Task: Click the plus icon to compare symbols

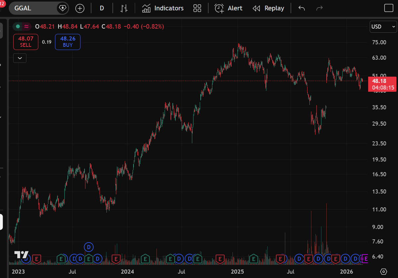Action: [80, 8]
